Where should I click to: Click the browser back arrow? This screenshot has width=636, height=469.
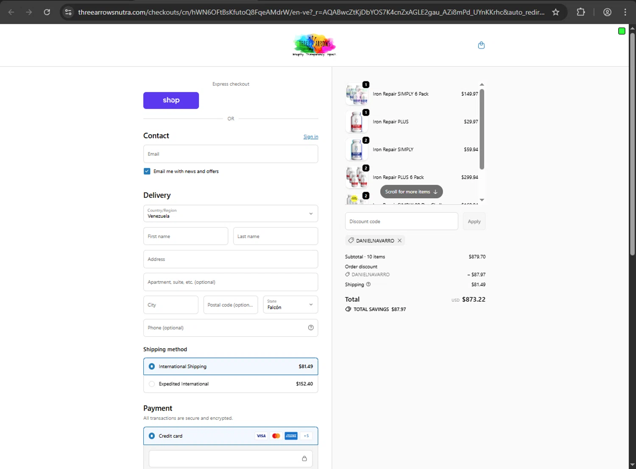point(11,12)
